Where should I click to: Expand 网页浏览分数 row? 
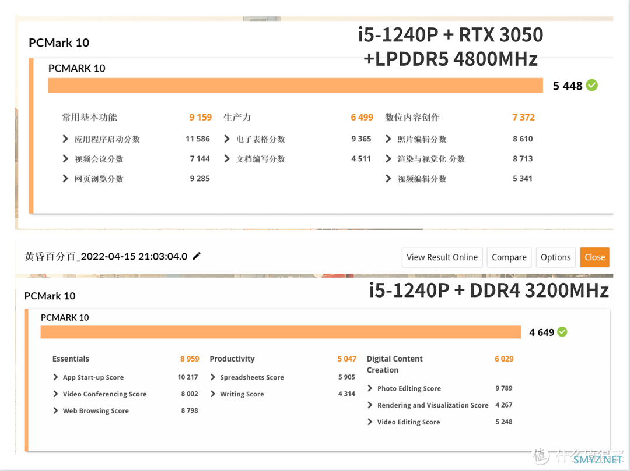[65, 178]
